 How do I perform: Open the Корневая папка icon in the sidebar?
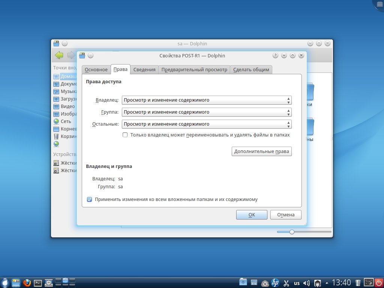(x=56, y=129)
